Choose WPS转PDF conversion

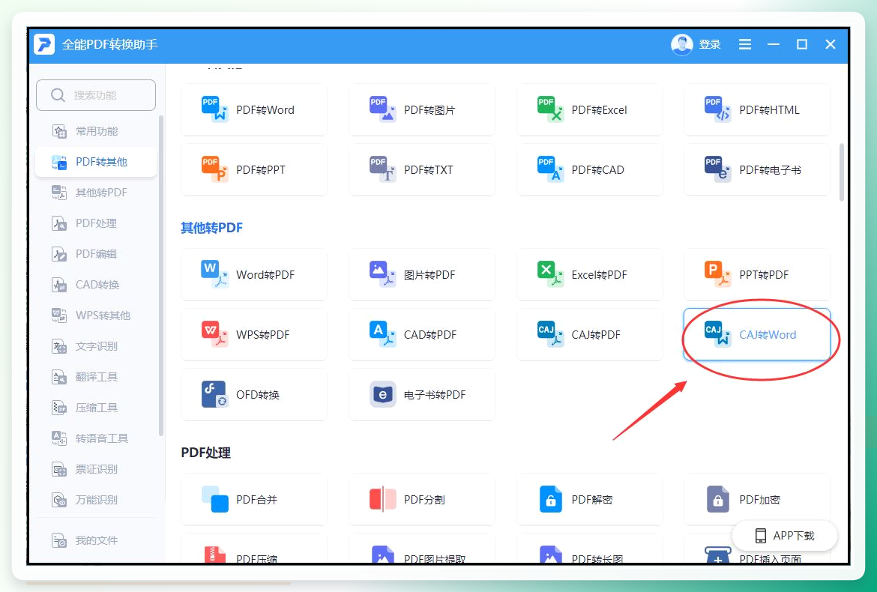254,335
